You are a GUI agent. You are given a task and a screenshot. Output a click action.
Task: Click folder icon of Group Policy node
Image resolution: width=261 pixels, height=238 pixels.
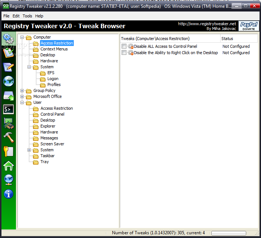(x=29, y=91)
